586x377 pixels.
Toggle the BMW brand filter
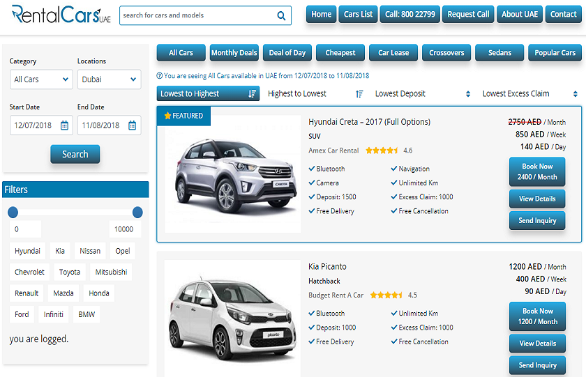click(x=87, y=314)
